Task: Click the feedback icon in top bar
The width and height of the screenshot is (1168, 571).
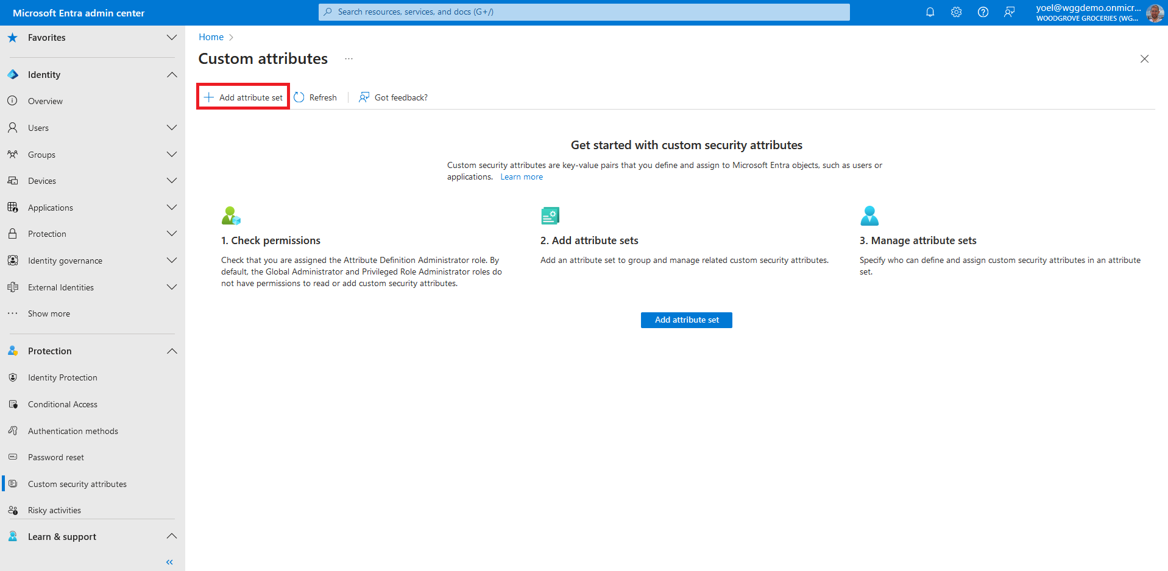Action: click(1010, 12)
